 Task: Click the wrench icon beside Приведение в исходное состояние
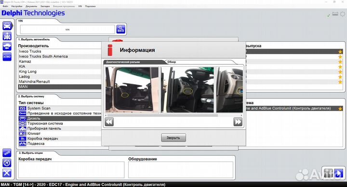pos(23,113)
